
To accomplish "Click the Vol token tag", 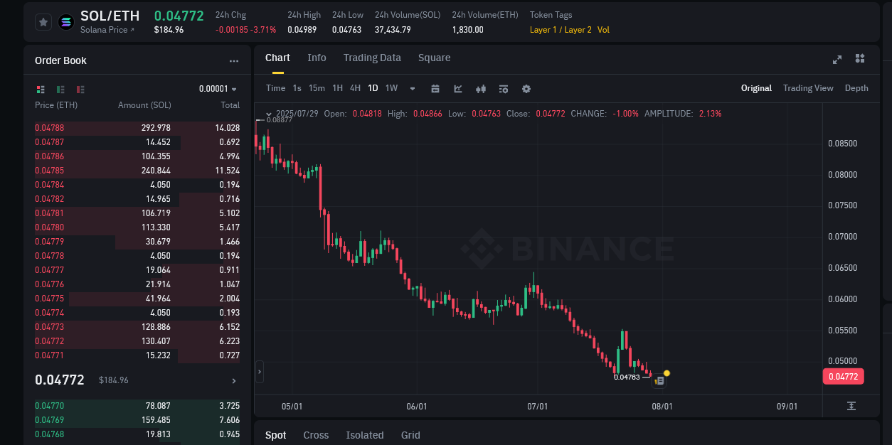I will [603, 30].
